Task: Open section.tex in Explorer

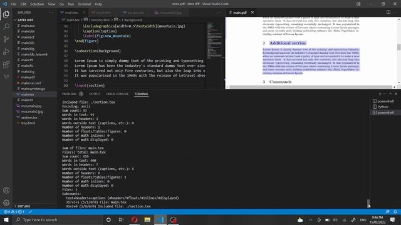Action: click(x=29, y=117)
